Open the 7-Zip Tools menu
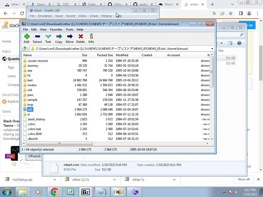This screenshot has height=197, width=263. pyautogui.click(x=69, y=29)
